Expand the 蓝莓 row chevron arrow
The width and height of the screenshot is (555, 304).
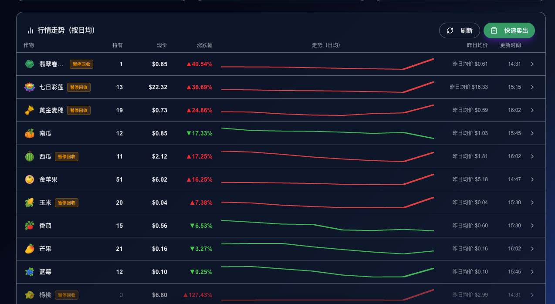coord(532,272)
